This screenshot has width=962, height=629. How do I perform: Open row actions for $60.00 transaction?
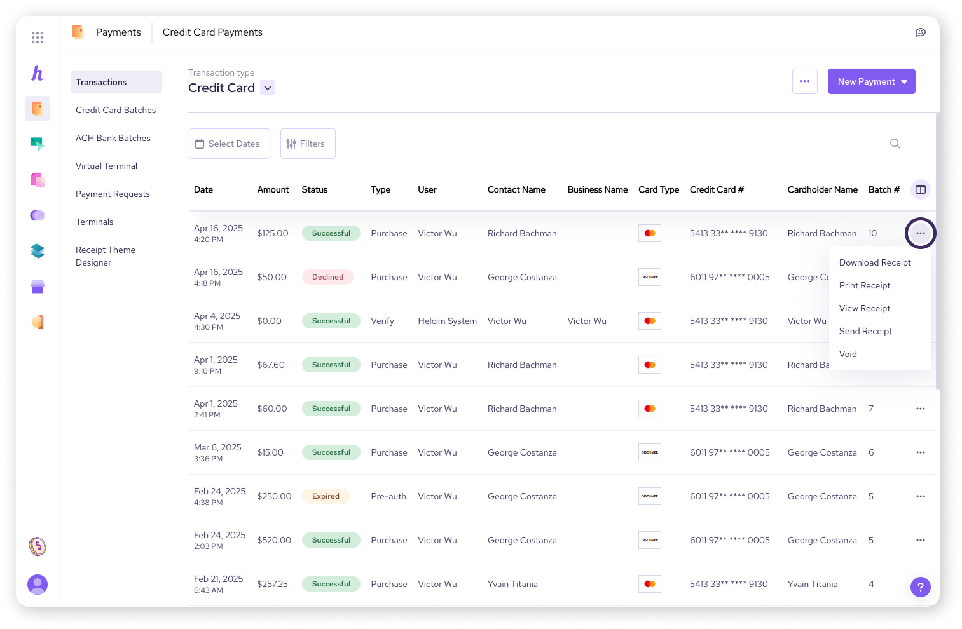coord(920,409)
